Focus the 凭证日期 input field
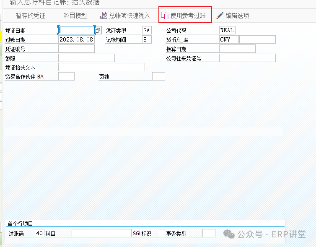 76,30
